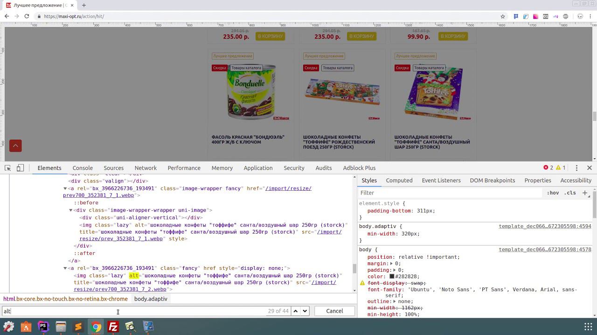The image size is (597, 335).
Task: Collapse the image-wrapper-wrapper uni-image div node
Action: coord(70,210)
